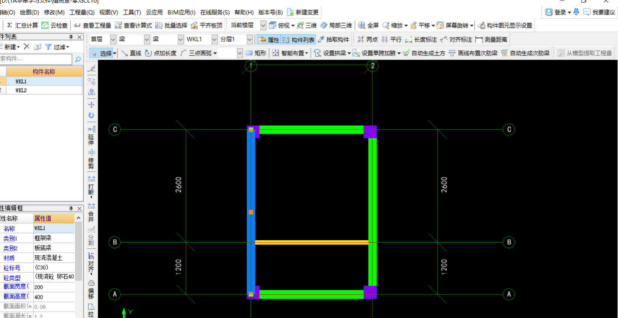Click the 合并 merge tool

point(91,212)
